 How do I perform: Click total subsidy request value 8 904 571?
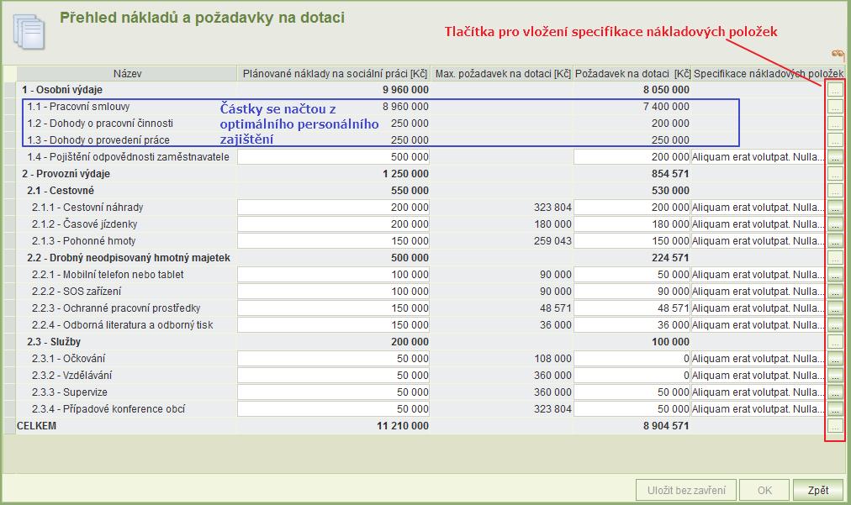pyautogui.click(x=666, y=426)
